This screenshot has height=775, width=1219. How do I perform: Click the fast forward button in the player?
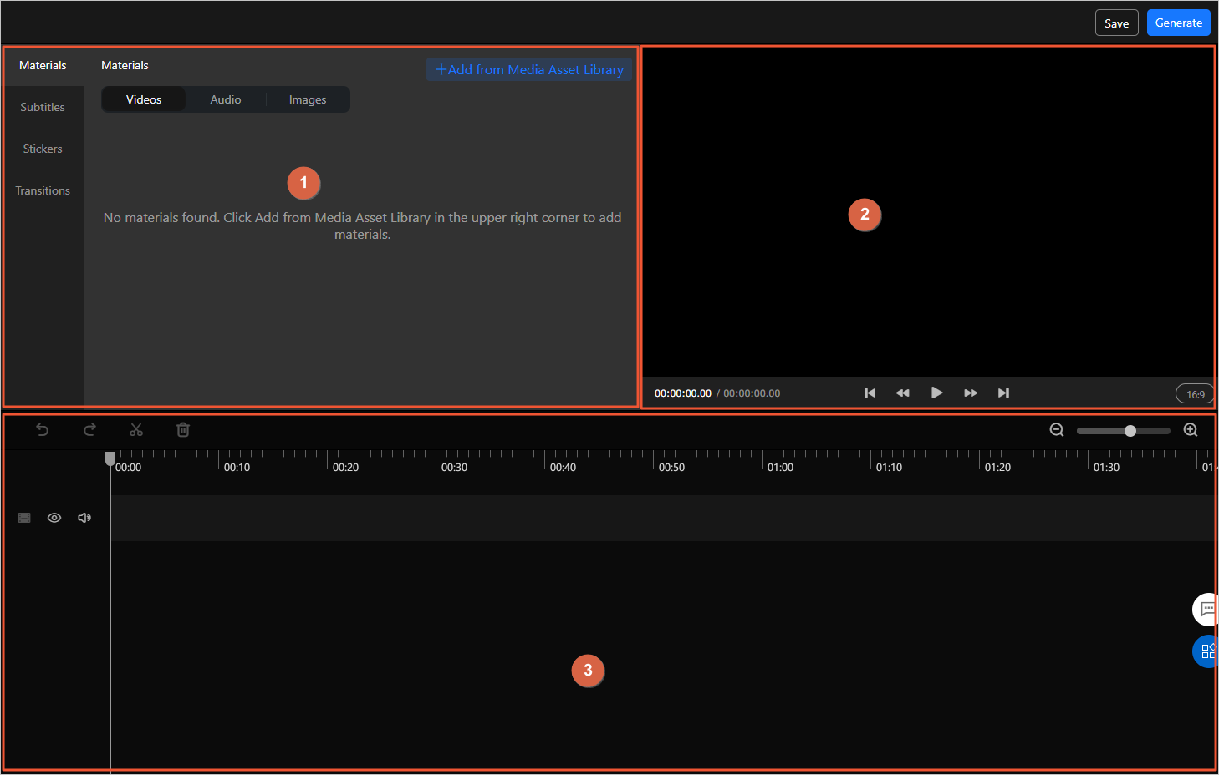[x=971, y=393]
